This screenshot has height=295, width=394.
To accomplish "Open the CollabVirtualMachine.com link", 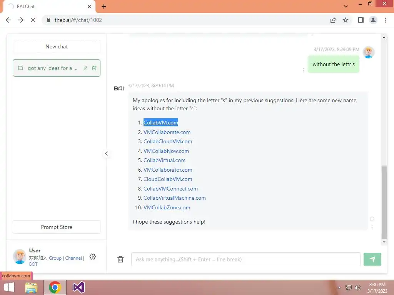I will click(x=175, y=198).
